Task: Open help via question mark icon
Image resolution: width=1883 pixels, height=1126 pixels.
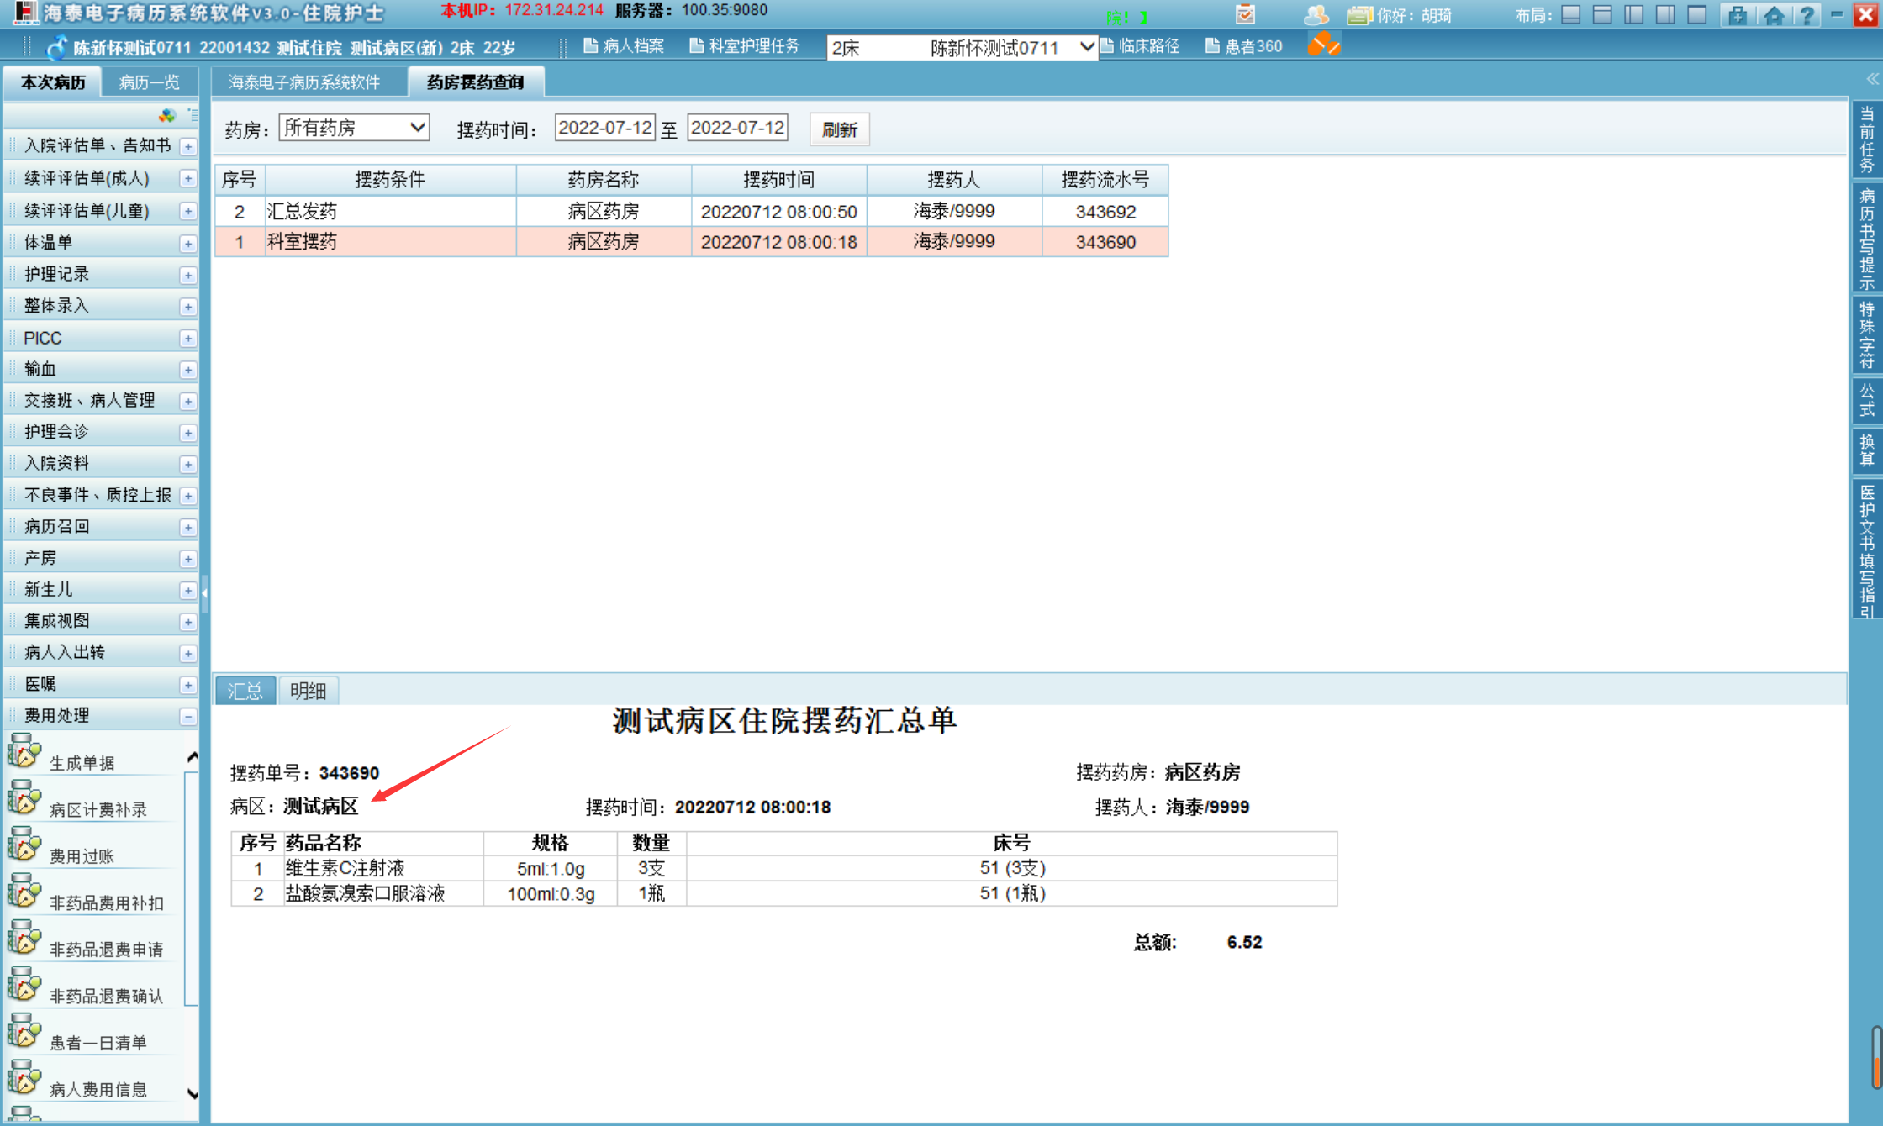Action: pos(1806,14)
